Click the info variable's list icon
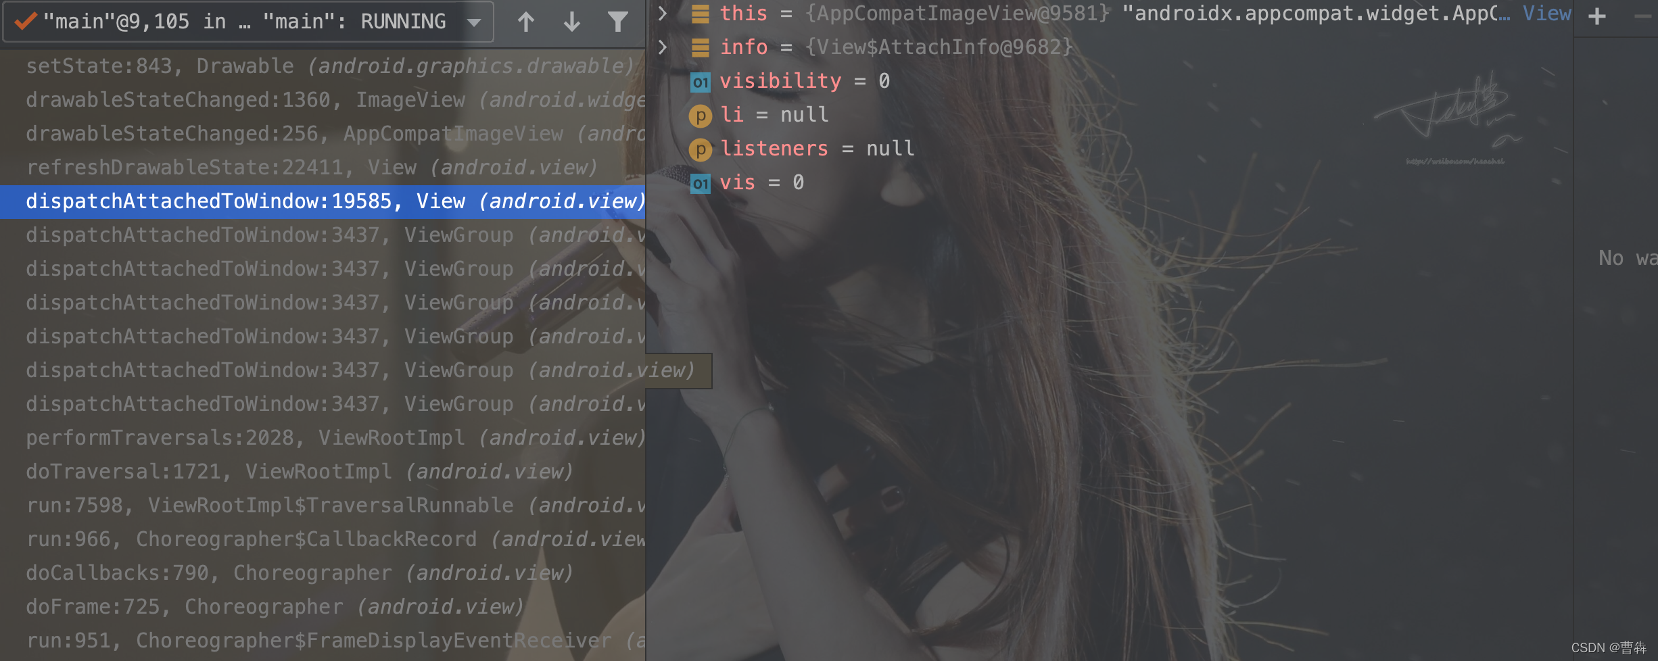Screen dimensions: 1658x661 (701, 48)
